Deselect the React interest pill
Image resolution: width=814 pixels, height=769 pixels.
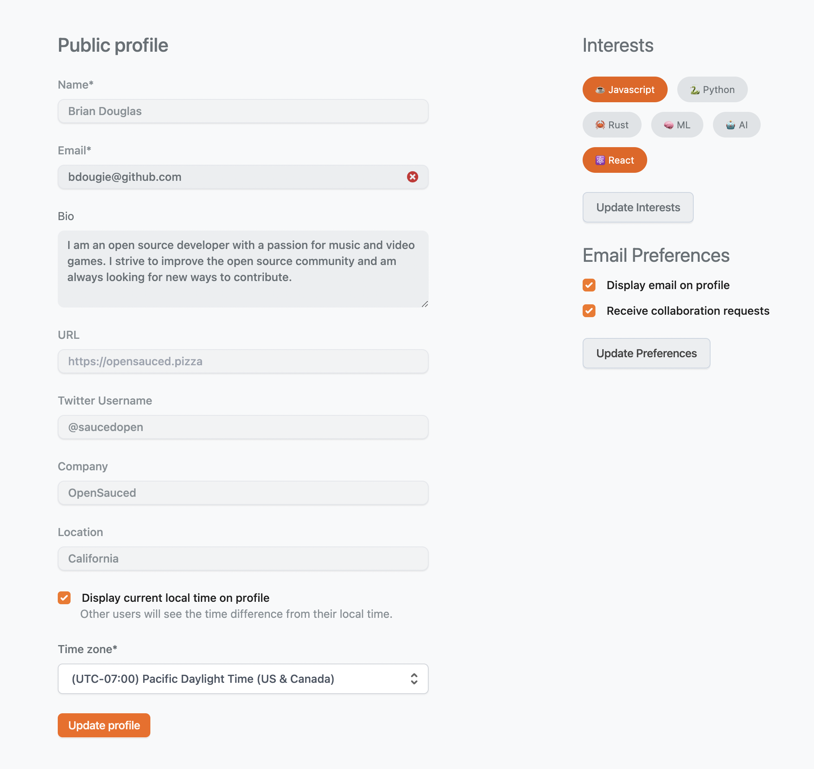614,160
